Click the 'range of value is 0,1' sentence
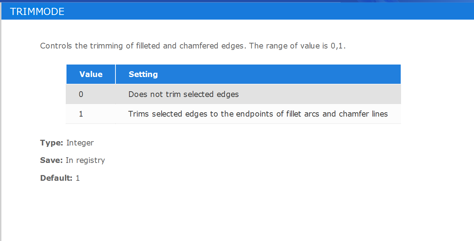474x241 pixels. (x=298, y=46)
